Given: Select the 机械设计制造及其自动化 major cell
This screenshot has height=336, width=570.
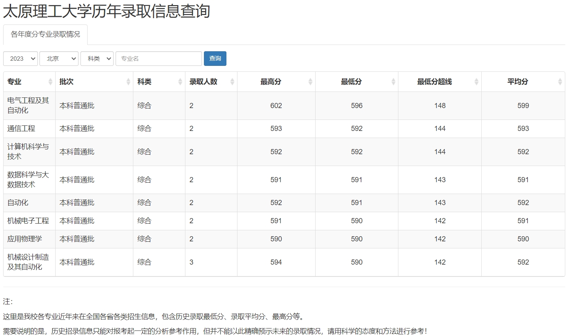Looking at the screenshot, I should tap(29, 262).
